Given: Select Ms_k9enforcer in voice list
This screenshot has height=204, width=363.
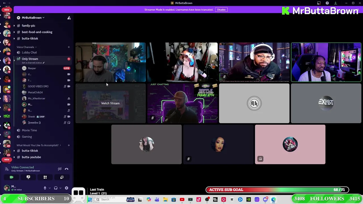Looking at the screenshot, I should point(36,99).
